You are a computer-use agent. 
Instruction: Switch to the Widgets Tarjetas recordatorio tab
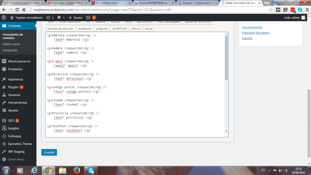tap(197, 3)
